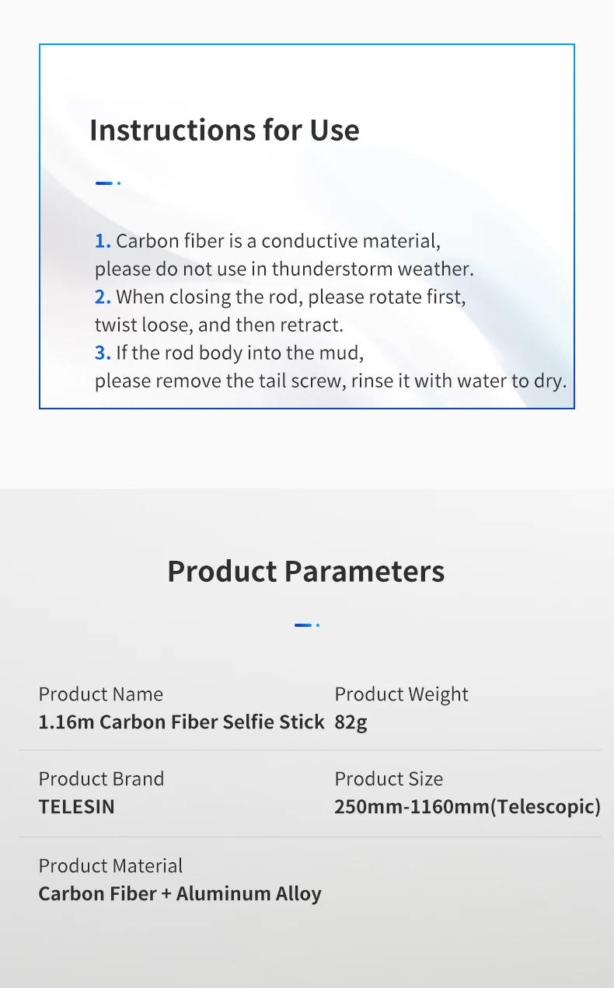Screen dimensions: 614x988
Task: Select the blue number 3 instruction marker
Action: (x=103, y=353)
